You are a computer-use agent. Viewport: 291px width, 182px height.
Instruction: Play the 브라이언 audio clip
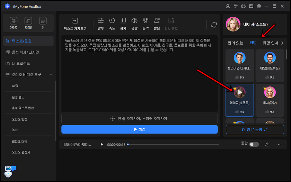coord(102,144)
